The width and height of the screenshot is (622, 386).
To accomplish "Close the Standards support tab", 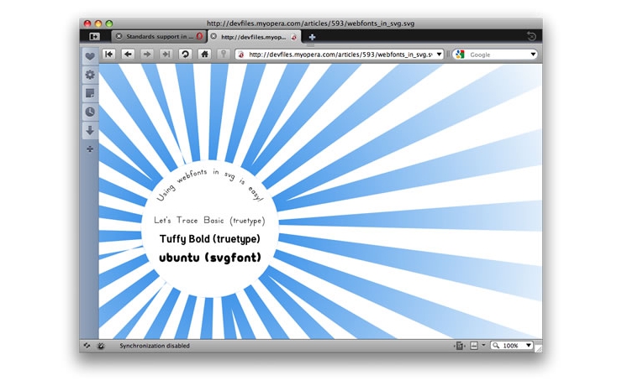I will (x=119, y=36).
